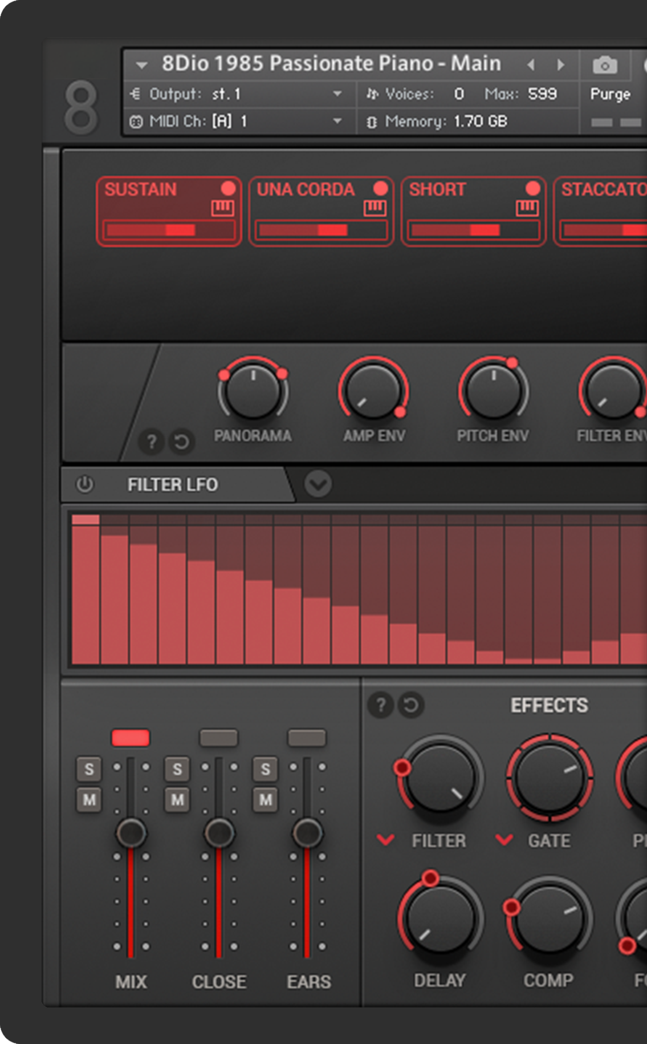The width and height of the screenshot is (647, 1044).
Task: Expand the FILTER effect chevron
Action: click(x=386, y=840)
